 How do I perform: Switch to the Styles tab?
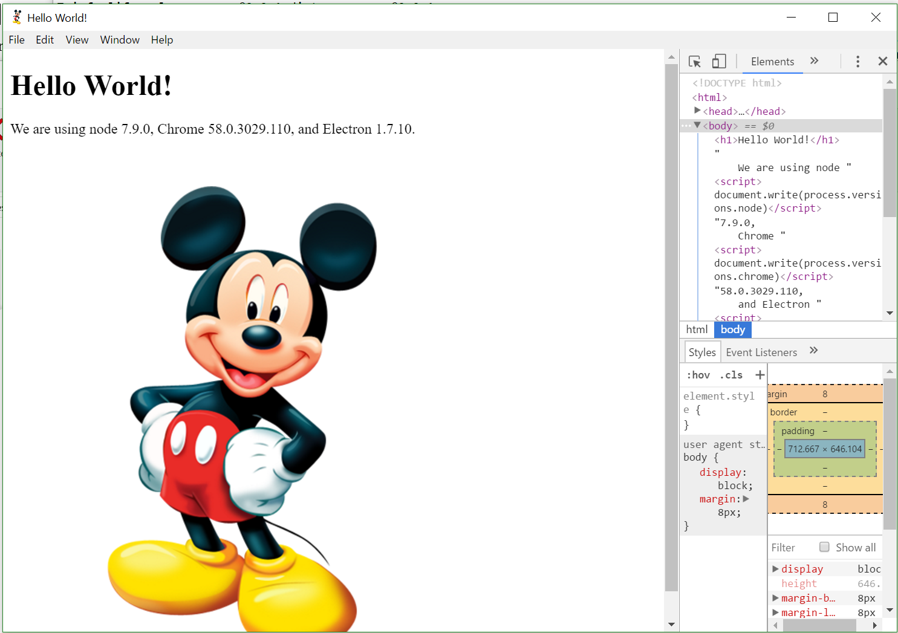[x=702, y=352]
